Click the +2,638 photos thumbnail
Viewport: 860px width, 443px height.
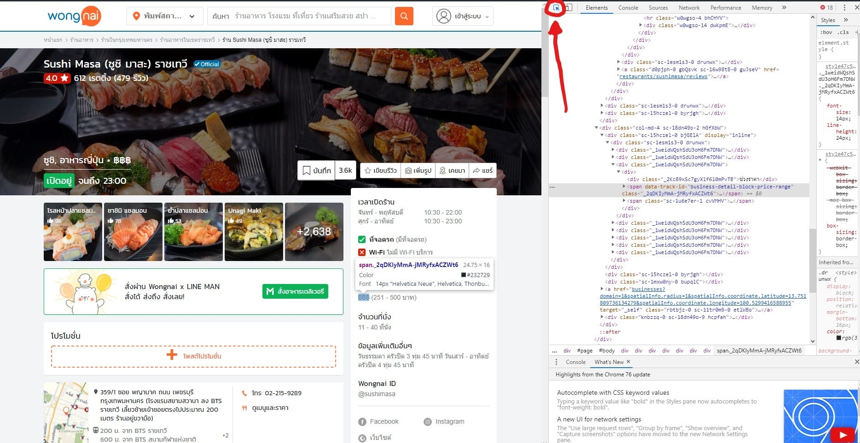314,232
